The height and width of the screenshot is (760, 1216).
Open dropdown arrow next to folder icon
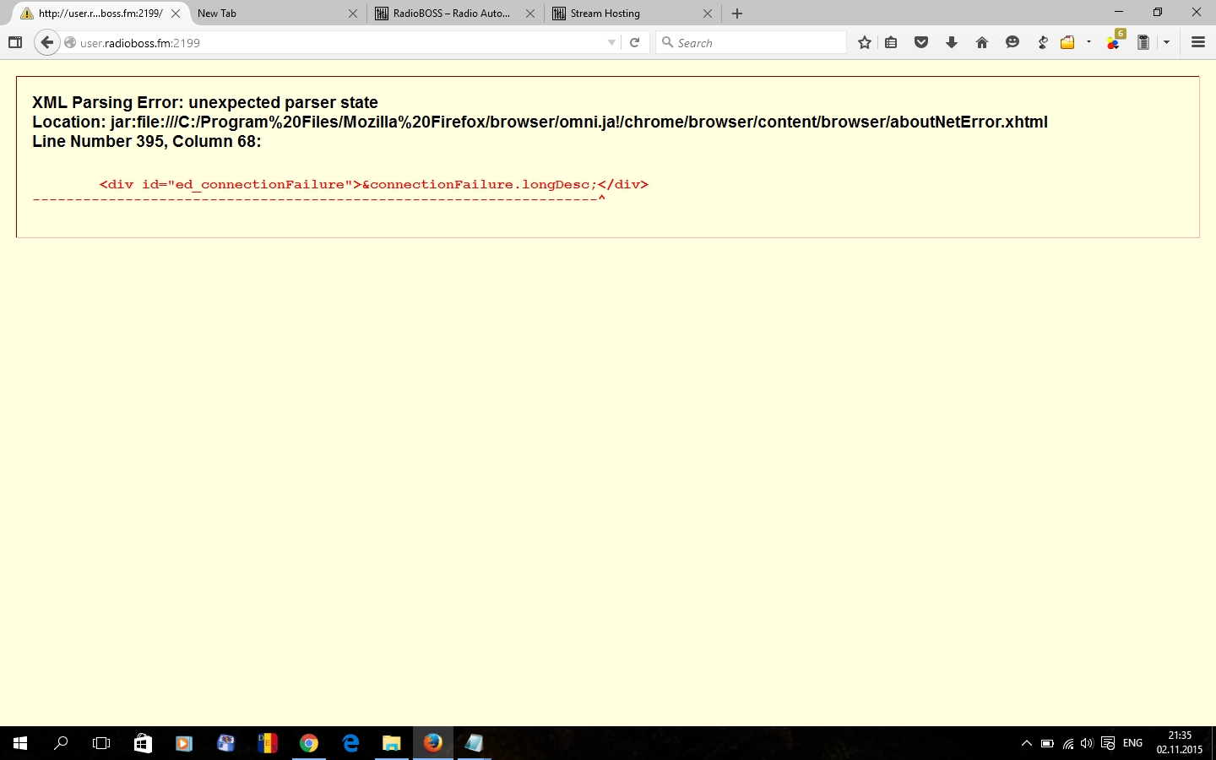(x=1088, y=42)
